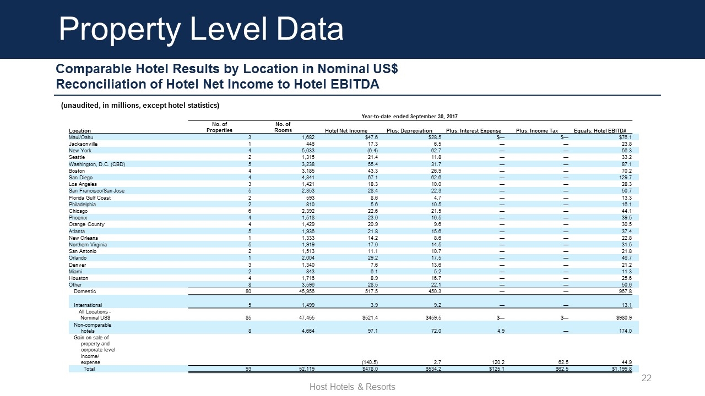Click the 'No. of Rooms' column header

click(283, 127)
